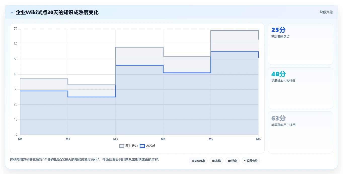Open the 48分 第周核心内容迁移 card

300,88
